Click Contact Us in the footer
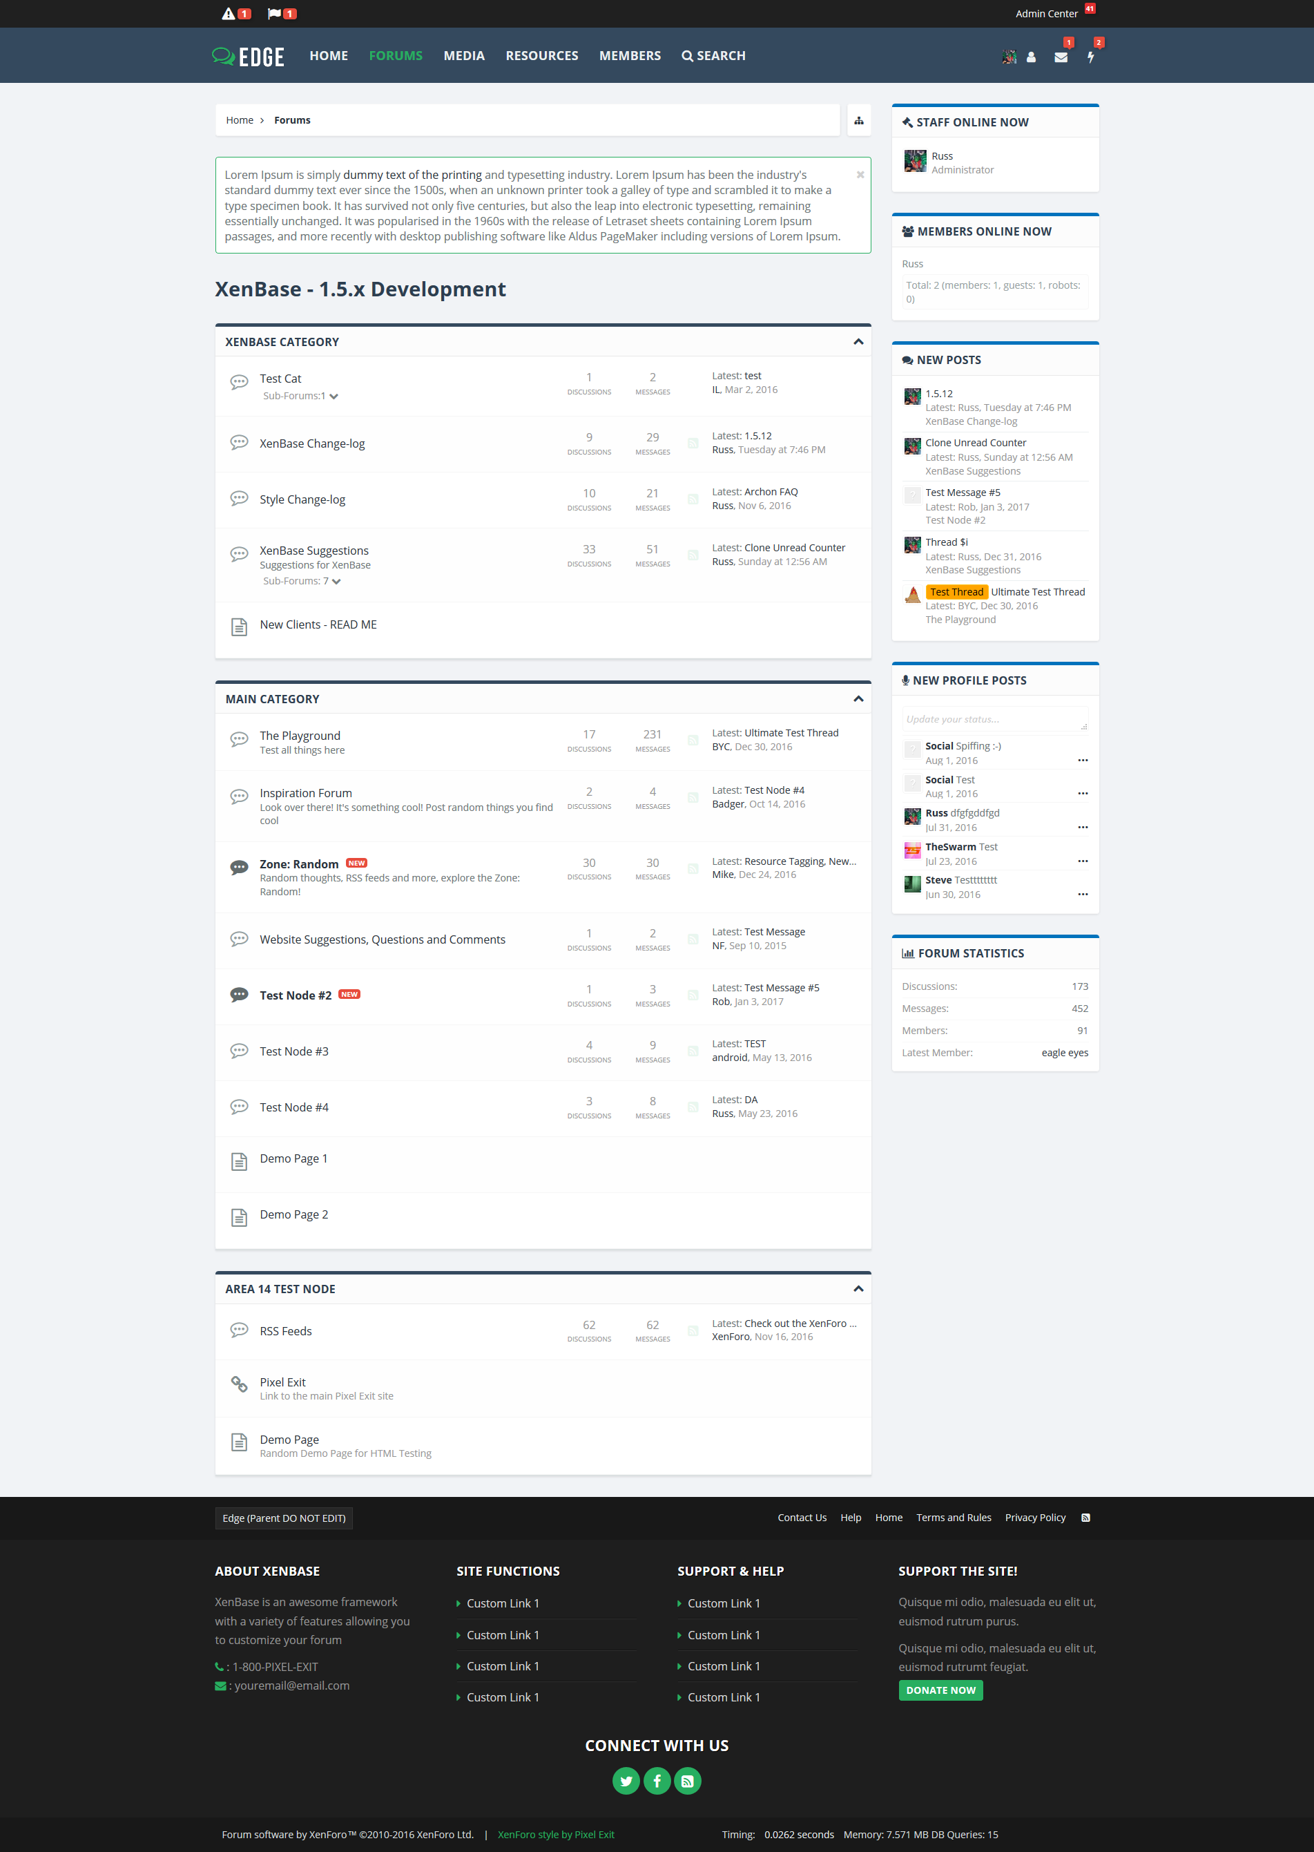This screenshot has width=1314, height=1852. 802,1518
